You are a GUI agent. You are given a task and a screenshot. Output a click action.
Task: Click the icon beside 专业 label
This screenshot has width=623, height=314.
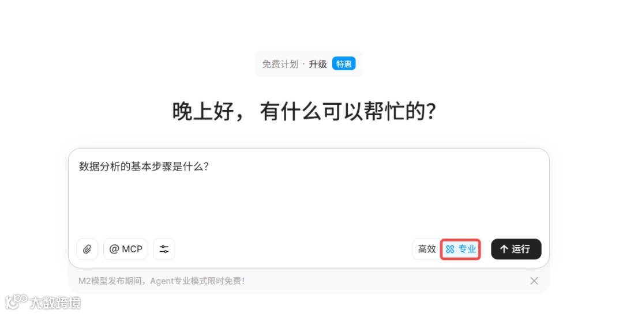(x=450, y=249)
